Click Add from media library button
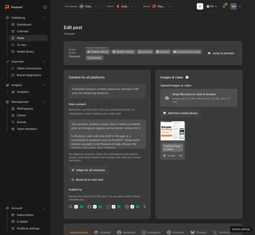 pos(181,113)
